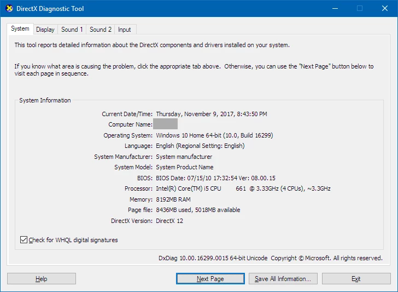Image resolution: width=398 pixels, height=292 pixels.
Task: Click the Help button
Action: coord(42,279)
